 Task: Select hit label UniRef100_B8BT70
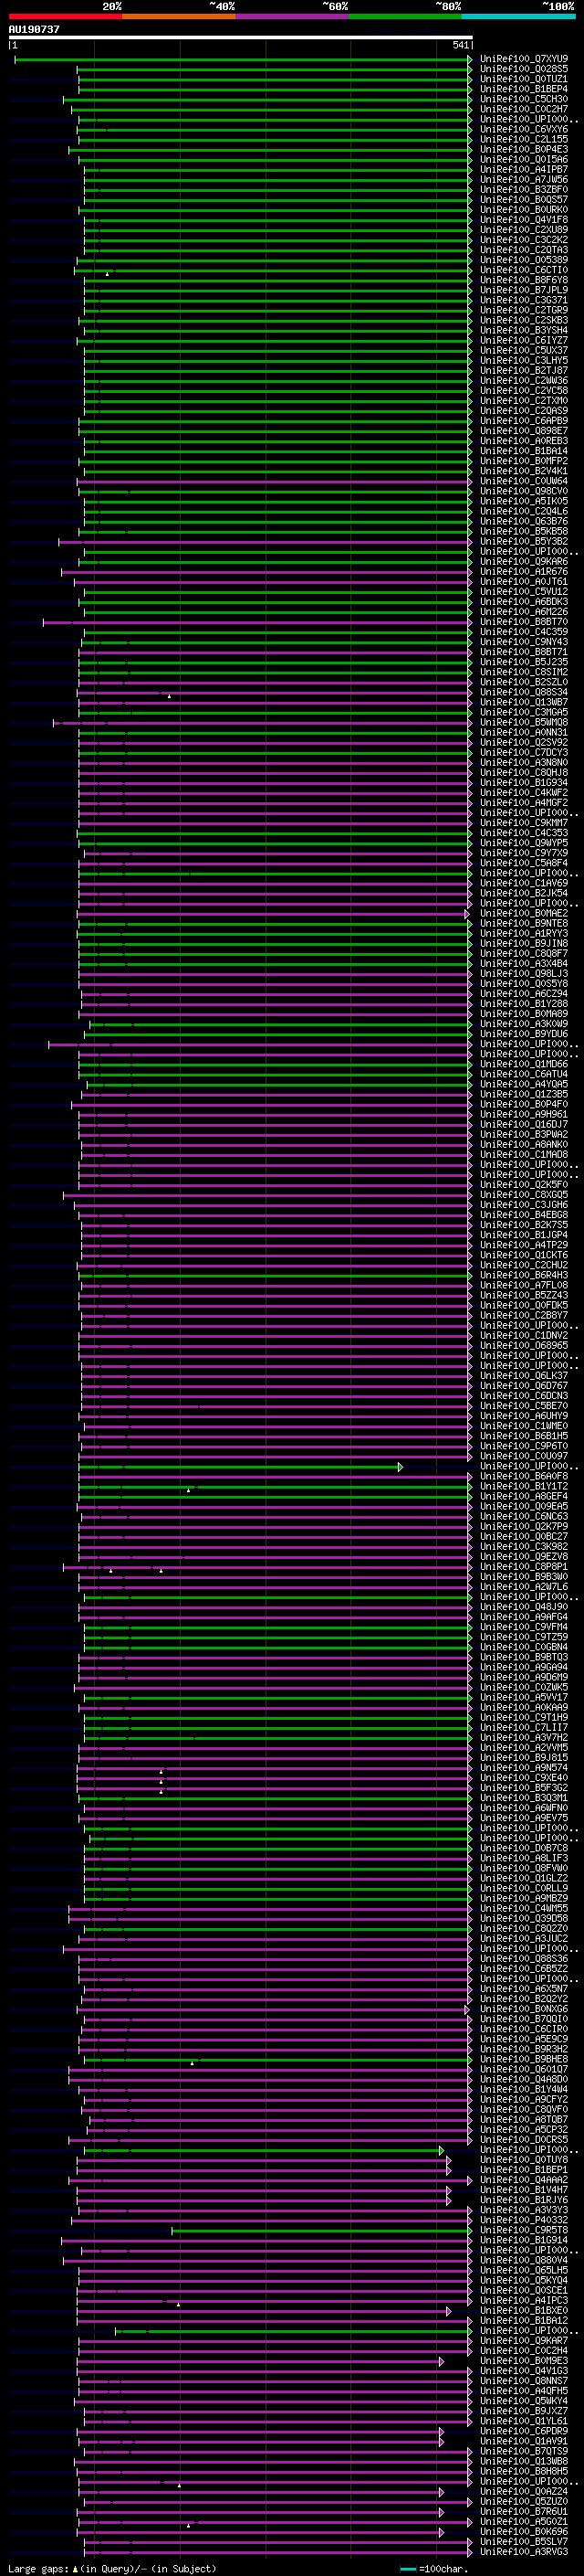pos(524,622)
